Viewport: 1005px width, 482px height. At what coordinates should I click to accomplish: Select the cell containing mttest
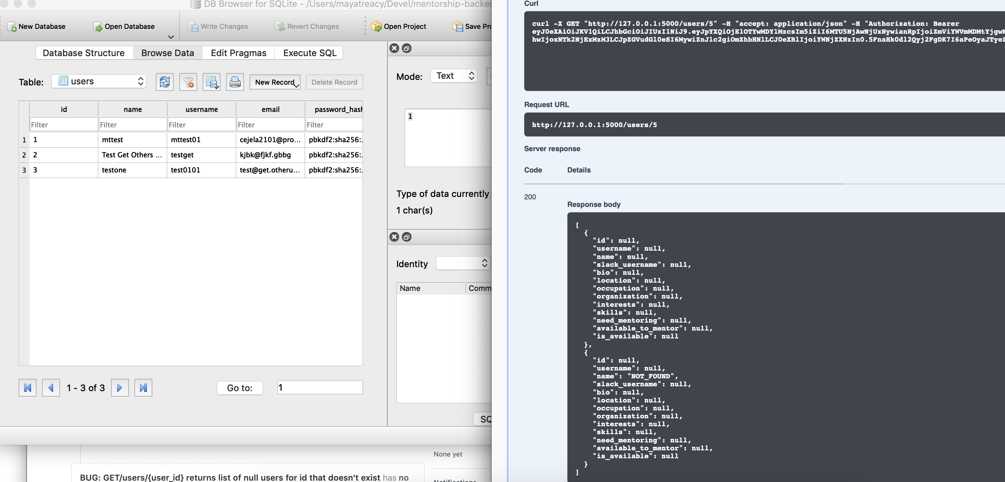coord(133,139)
